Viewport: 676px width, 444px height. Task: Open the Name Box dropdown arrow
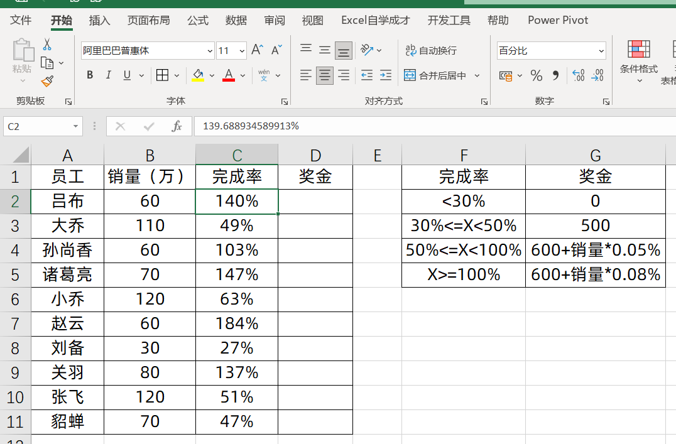75,126
